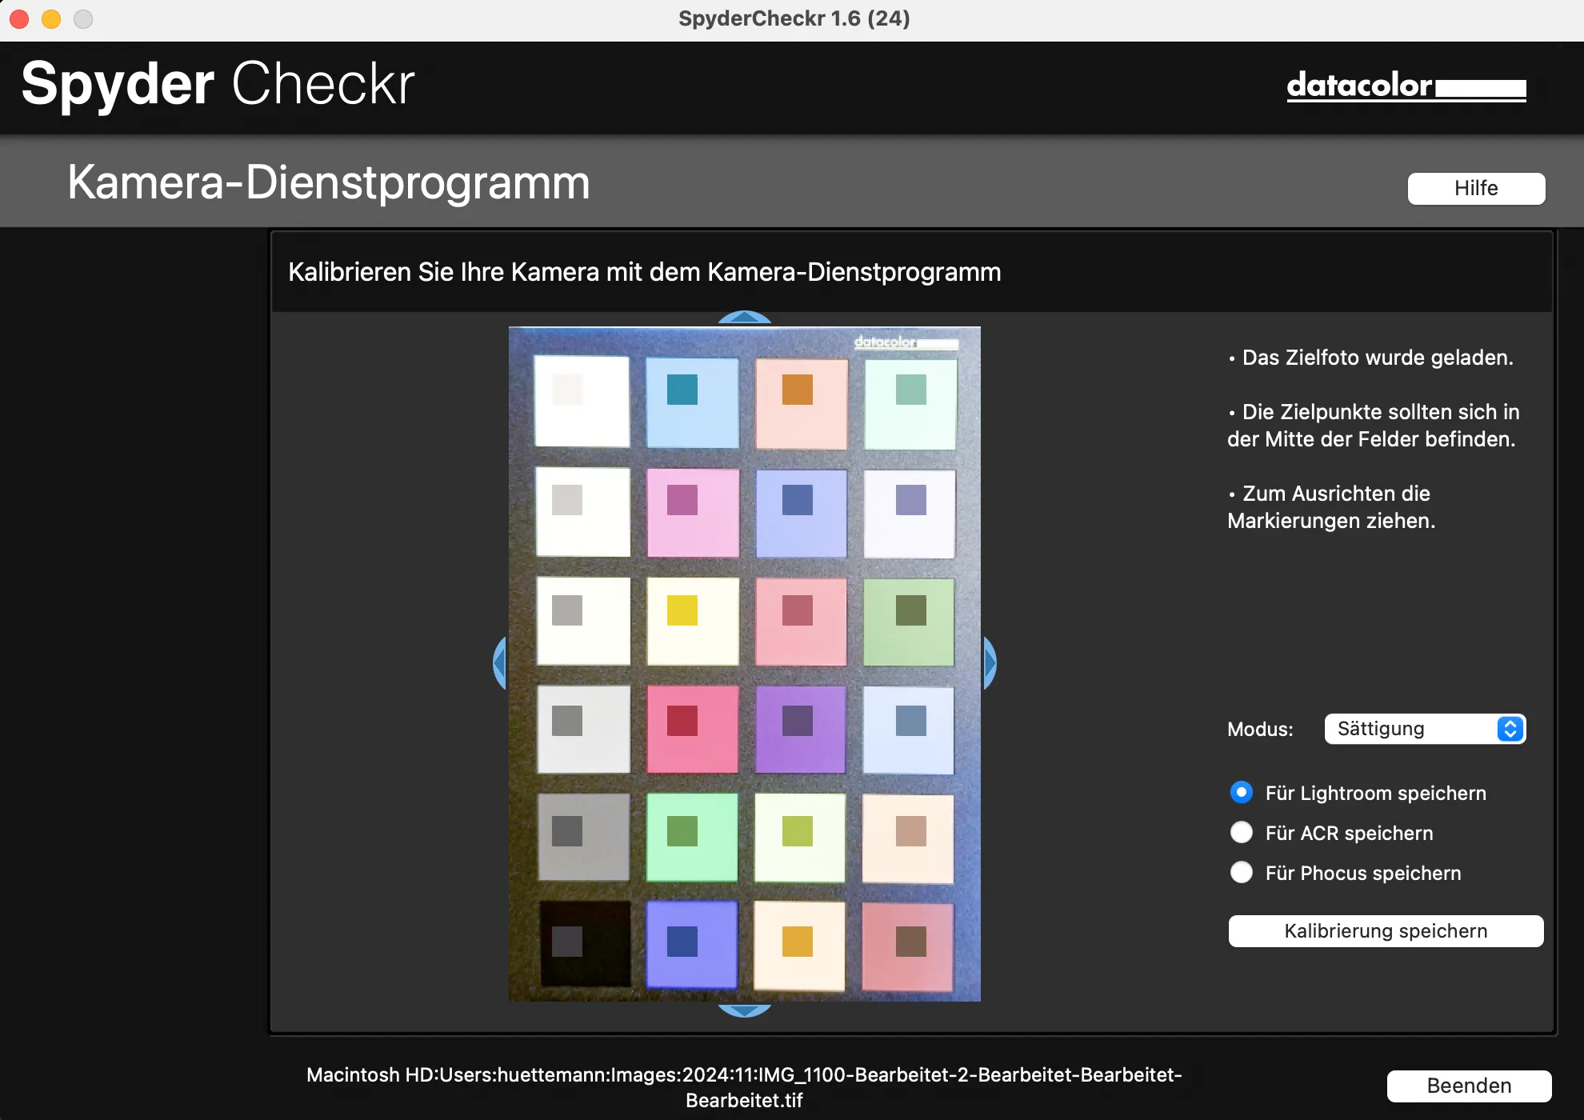Click the orange target in top row patch
This screenshot has width=1584, height=1120.
798,390
